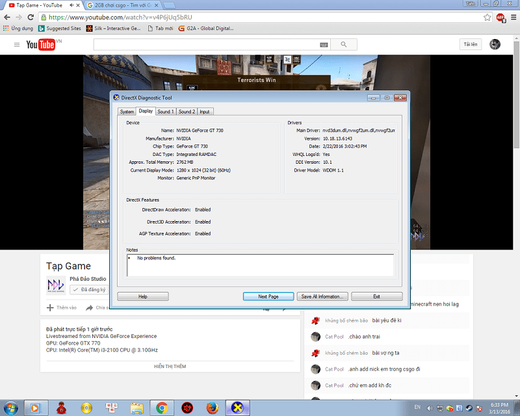This screenshot has height=416, width=520.
Task: Select the DirectX Diagnostic Tool taskbar icon
Action: (238, 408)
